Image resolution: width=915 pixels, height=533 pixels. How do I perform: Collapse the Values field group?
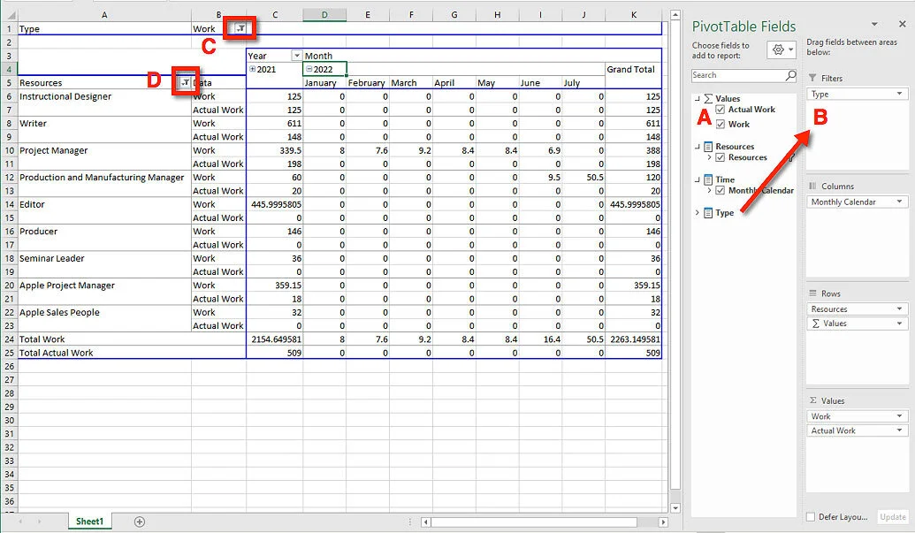click(697, 98)
